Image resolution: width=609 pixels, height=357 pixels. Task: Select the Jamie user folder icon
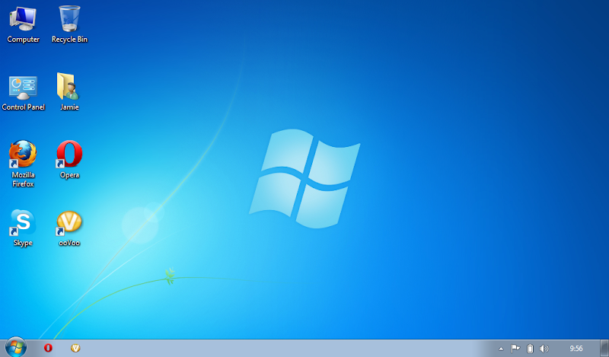click(69, 92)
